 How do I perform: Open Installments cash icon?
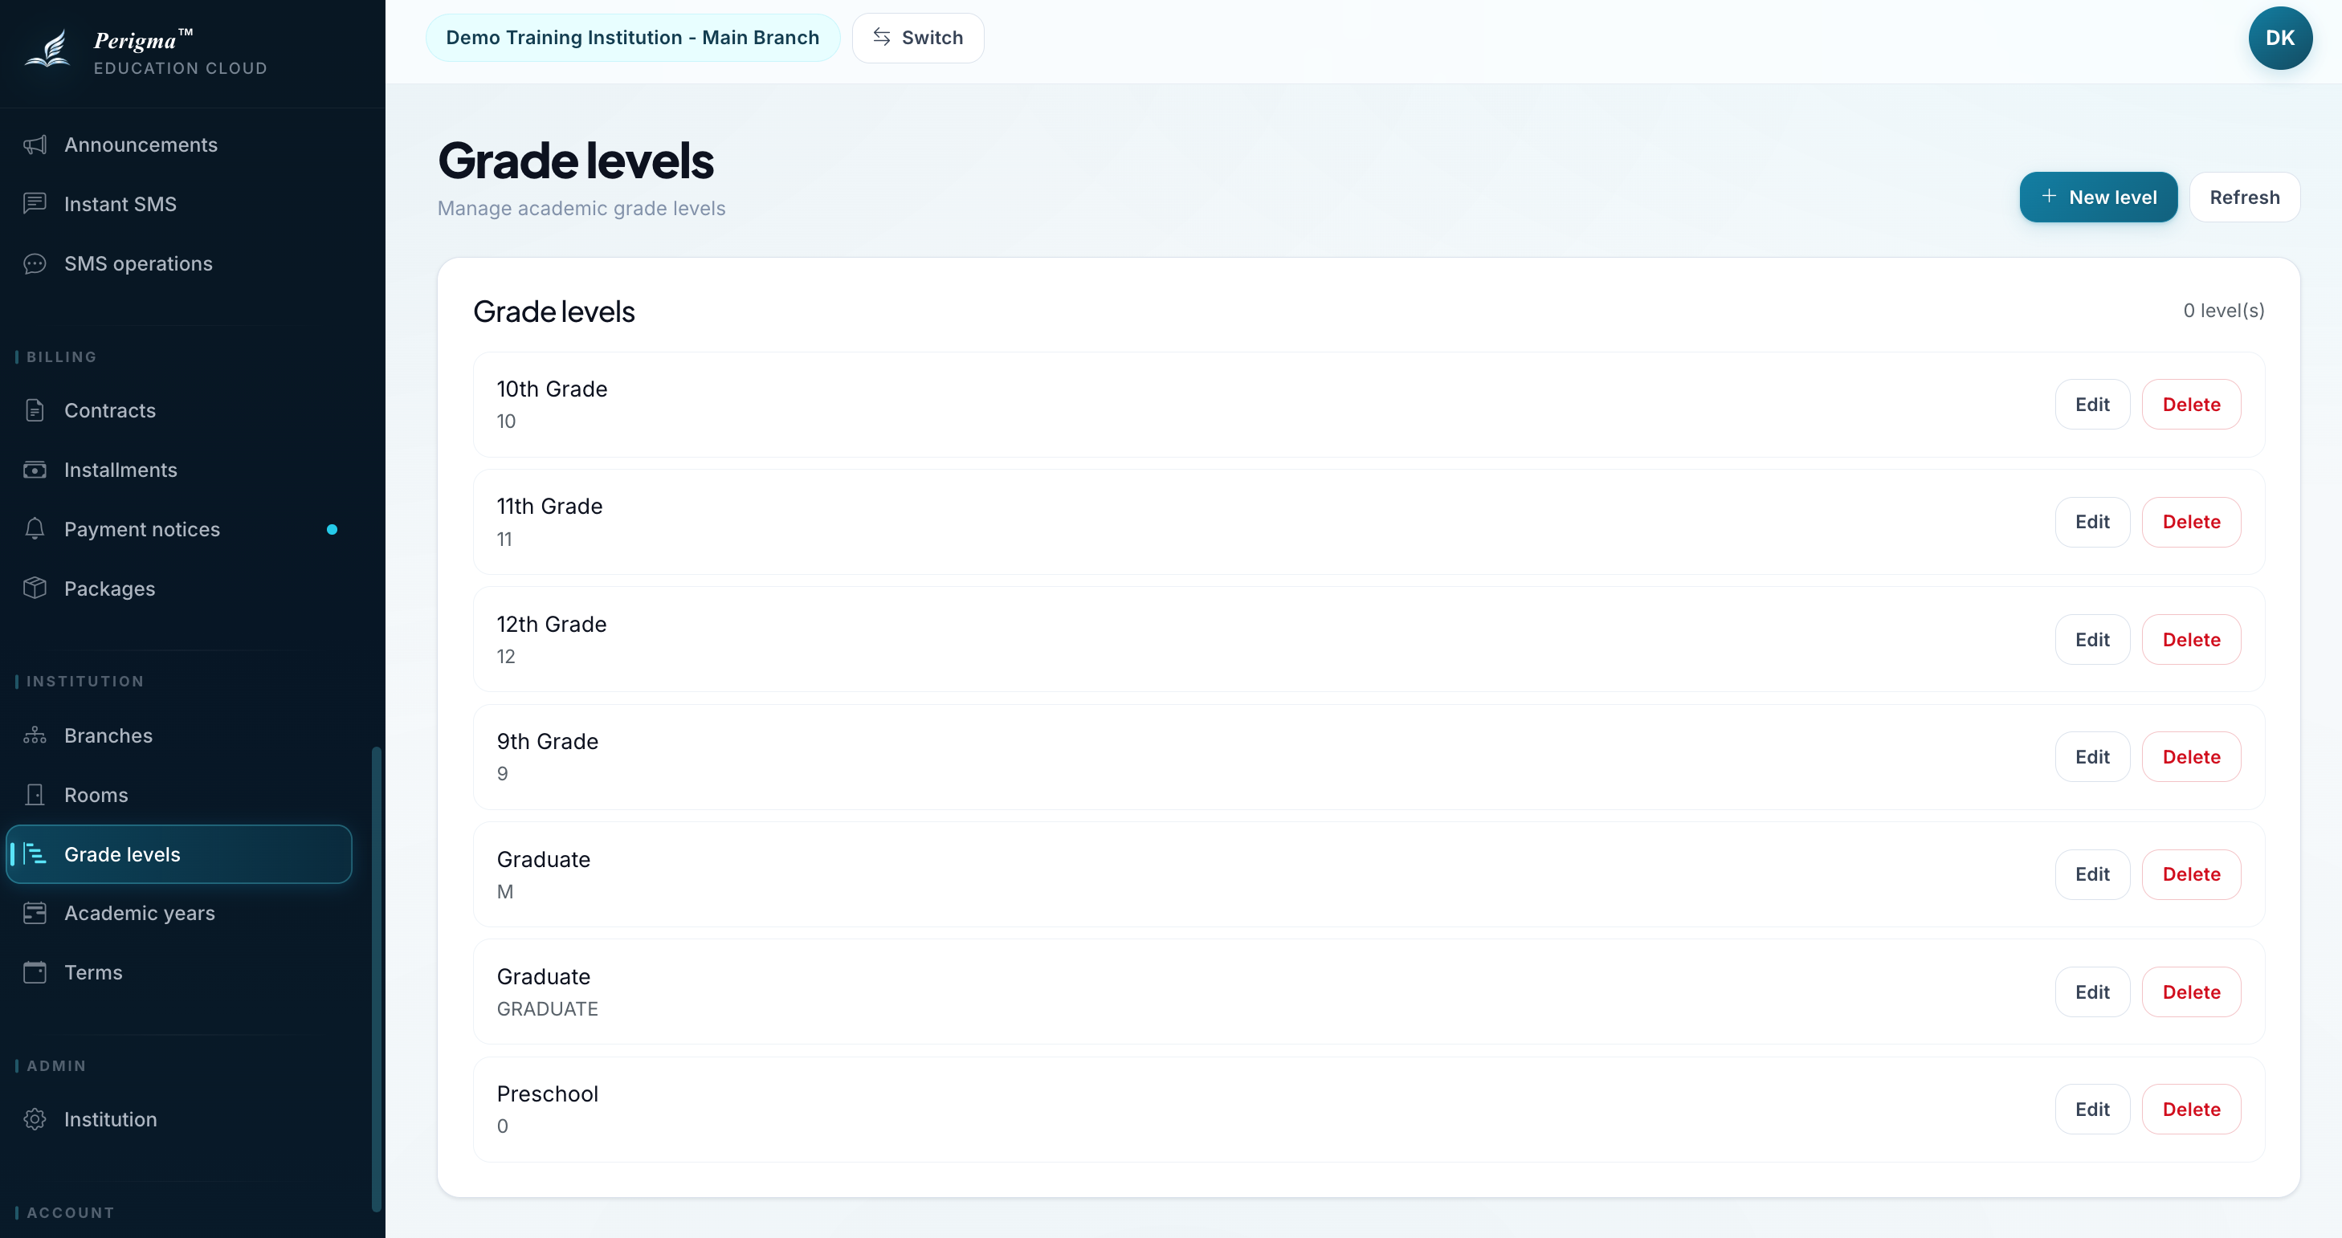pyautogui.click(x=35, y=470)
